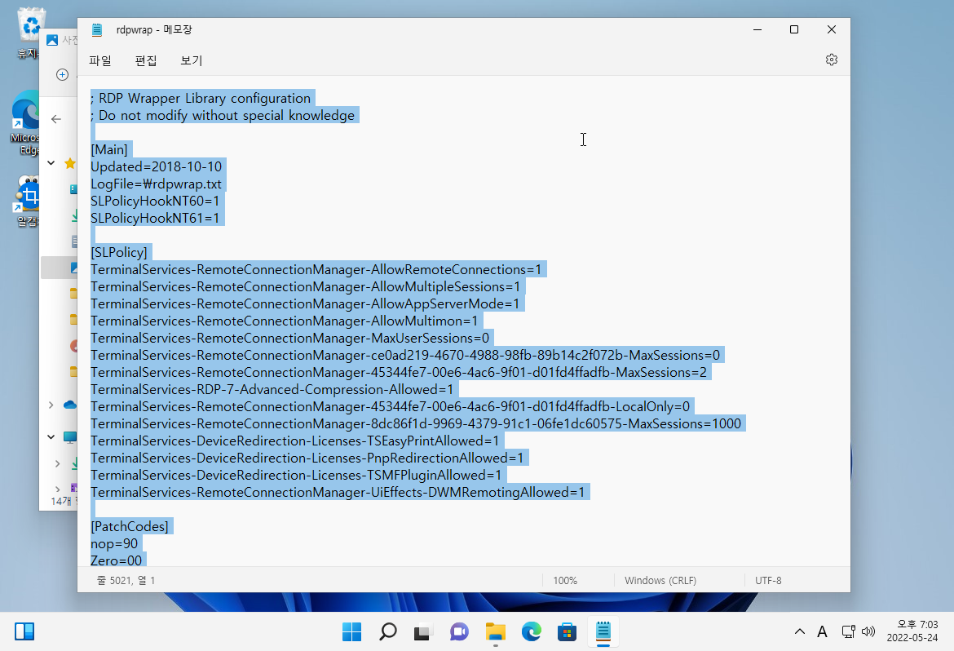Open taskbar Search
Viewport: 954px width, 651px height.
point(387,631)
